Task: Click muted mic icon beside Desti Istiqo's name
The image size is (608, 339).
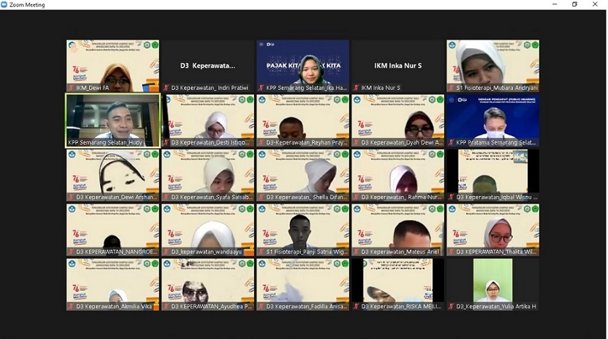Action: click(x=166, y=142)
